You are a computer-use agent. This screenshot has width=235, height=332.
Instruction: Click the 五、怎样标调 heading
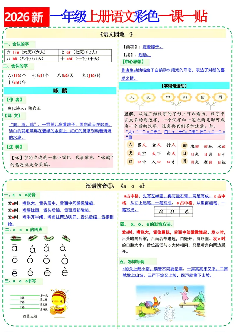click(132, 262)
